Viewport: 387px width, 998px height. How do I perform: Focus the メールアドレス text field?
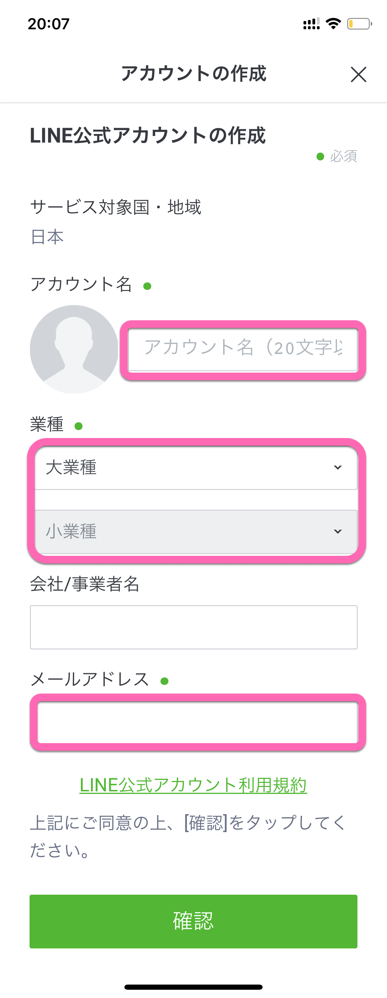click(x=198, y=722)
